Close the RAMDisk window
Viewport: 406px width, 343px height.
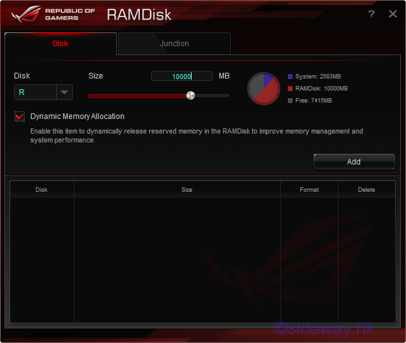(393, 14)
